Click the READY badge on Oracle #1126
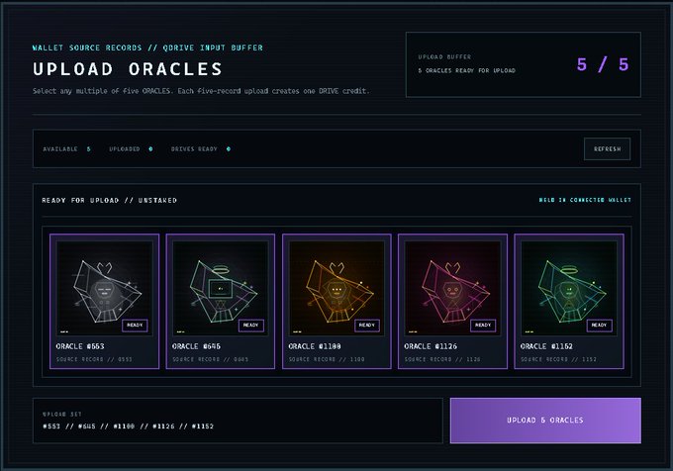 [483, 326]
